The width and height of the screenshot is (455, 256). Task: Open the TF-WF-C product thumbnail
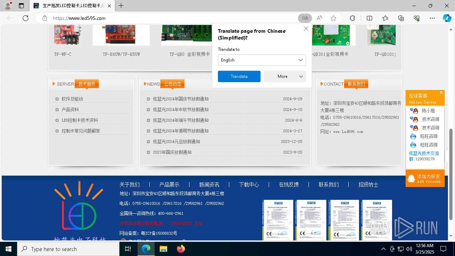click(x=68, y=35)
